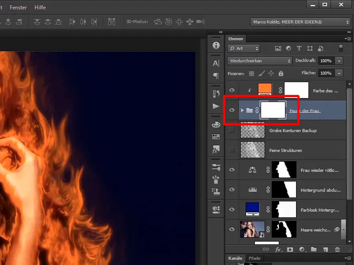The width and height of the screenshot is (354, 265).
Task: Hide the Hintergrund abdunkeln layer
Action: [232, 189]
